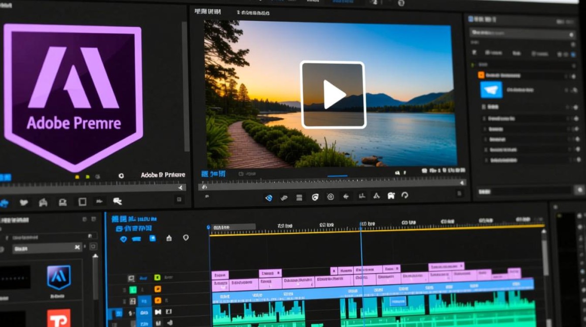The height and width of the screenshot is (327, 586).
Task: Click the field at the bottom of the right panel
Action: point(525,191)
